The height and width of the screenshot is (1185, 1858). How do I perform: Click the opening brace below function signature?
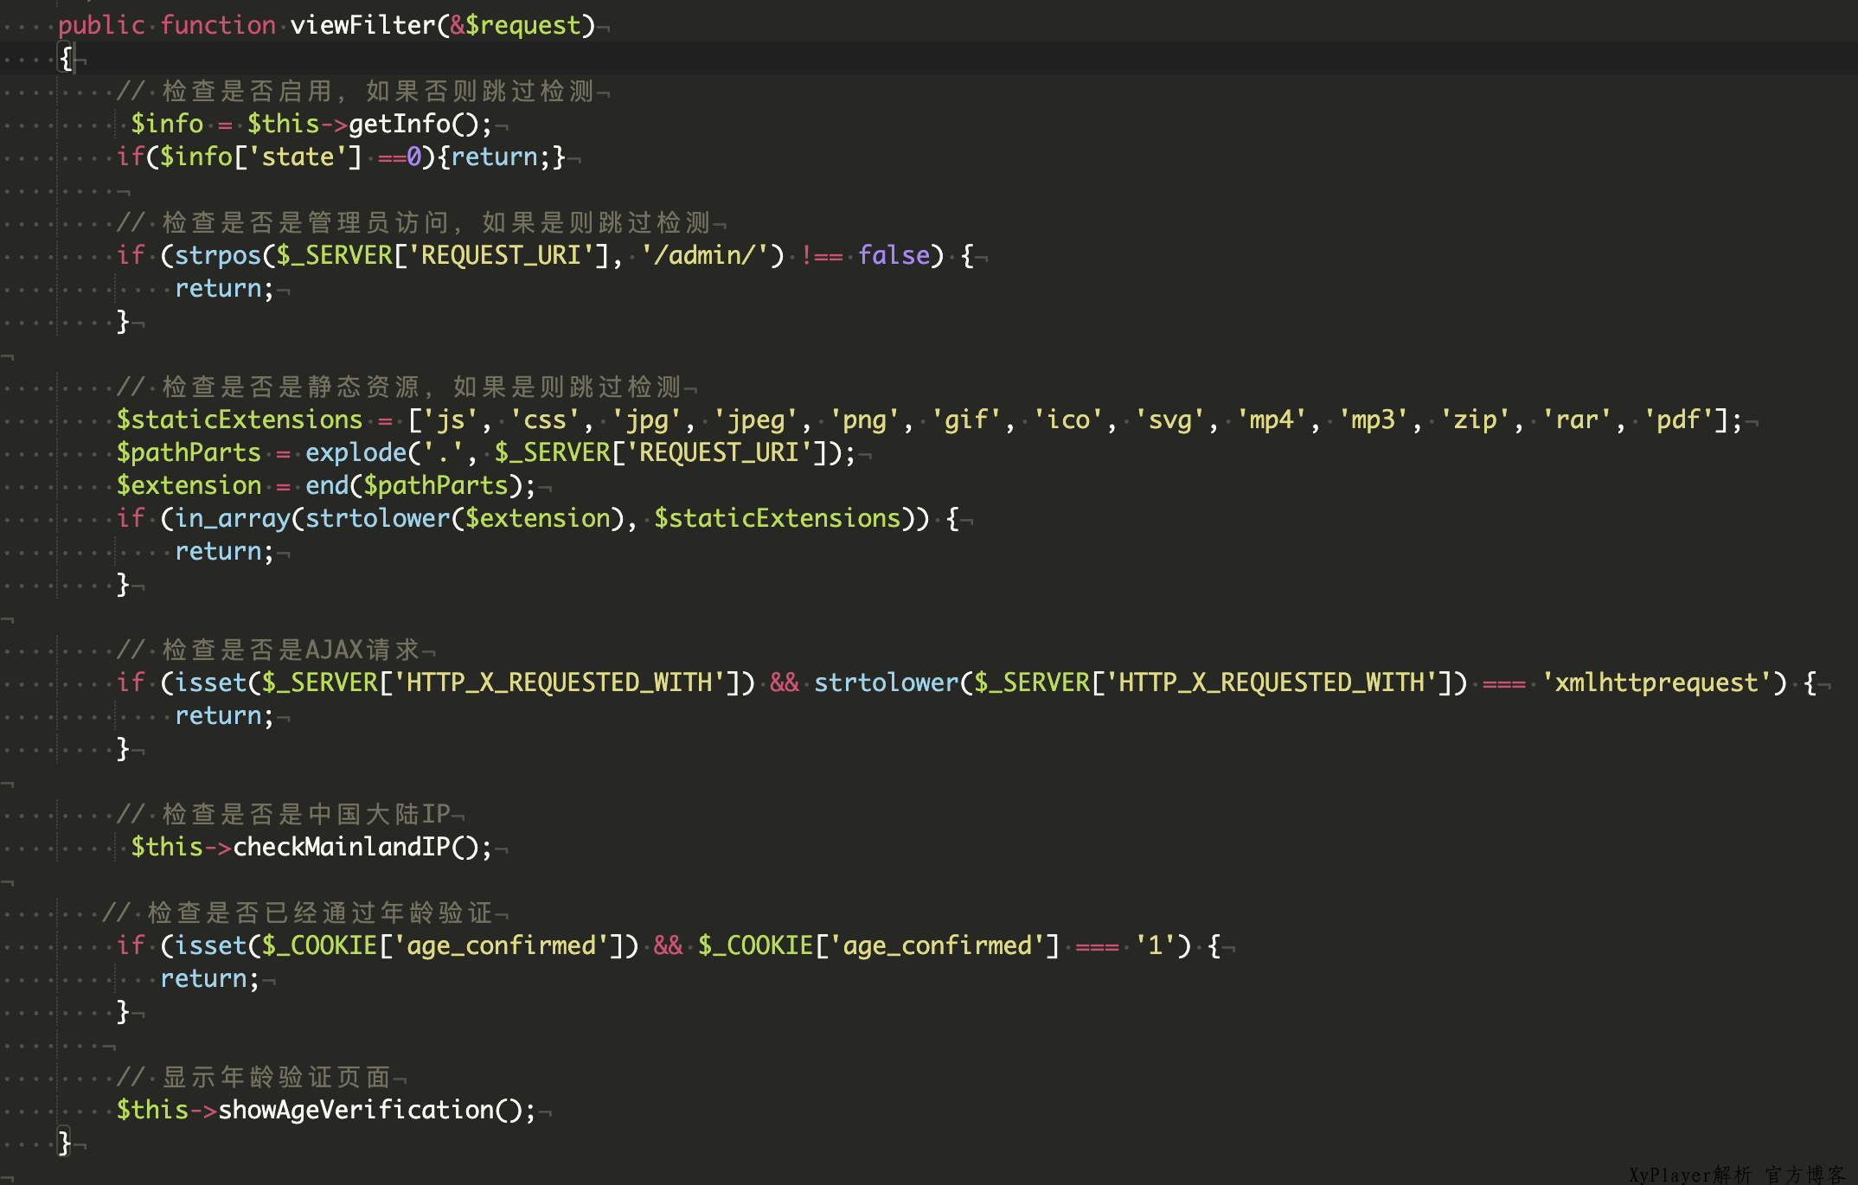point(66,58)
